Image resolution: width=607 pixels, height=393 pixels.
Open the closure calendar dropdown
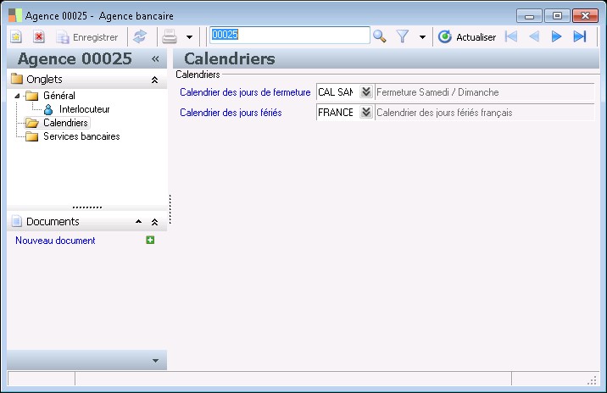(366, 92)
